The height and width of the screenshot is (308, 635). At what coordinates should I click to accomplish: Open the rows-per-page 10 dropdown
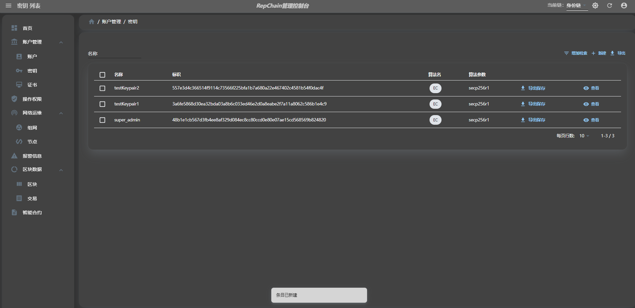coord(584,136)
